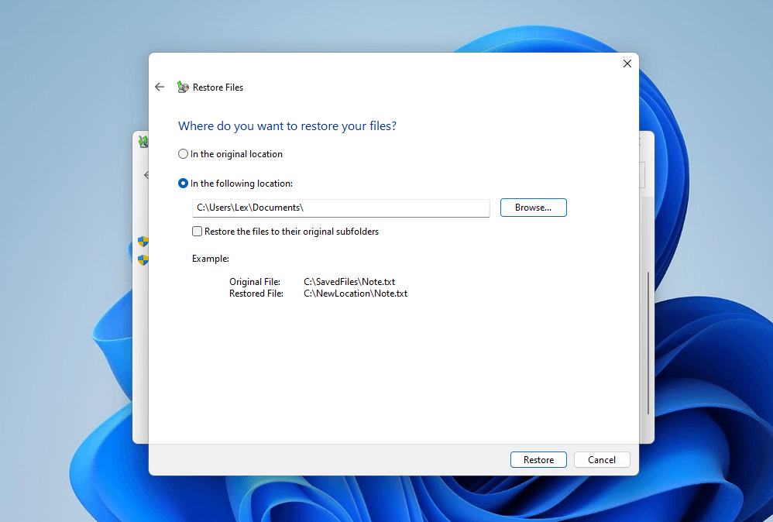
Task: Click the background window's scrollbar
Action: [x=648, y=342]
